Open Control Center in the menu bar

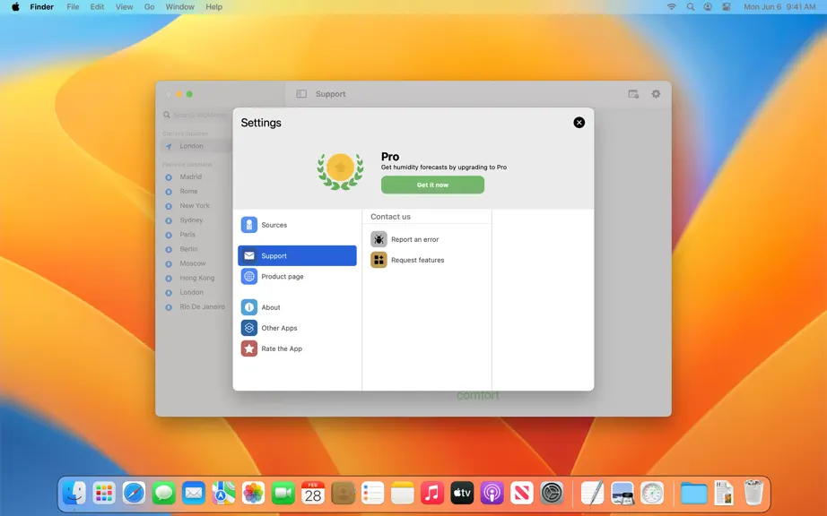pyautogui.click(x=727, y=7)
